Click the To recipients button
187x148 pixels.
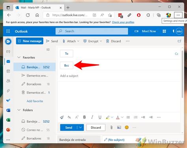[x=67, y=54]
